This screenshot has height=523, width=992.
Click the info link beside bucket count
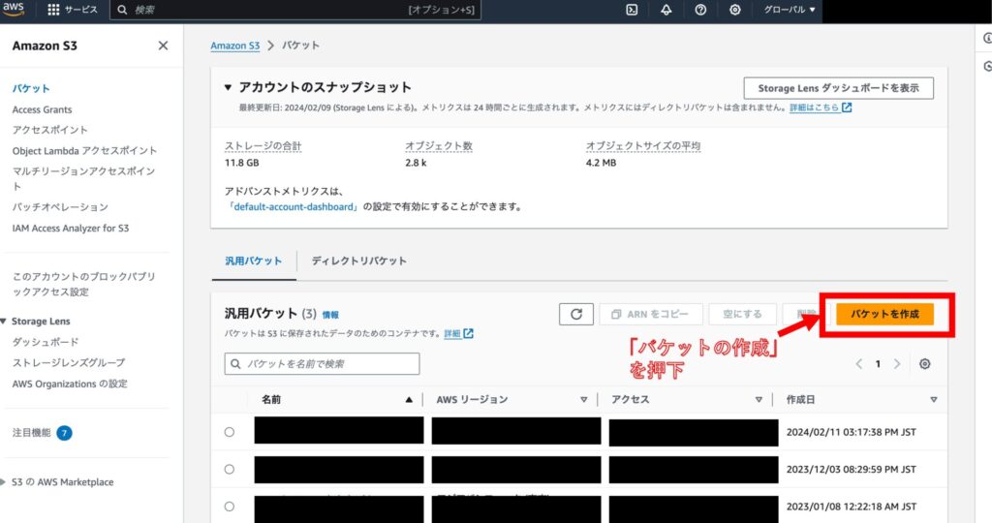[330, 315]
